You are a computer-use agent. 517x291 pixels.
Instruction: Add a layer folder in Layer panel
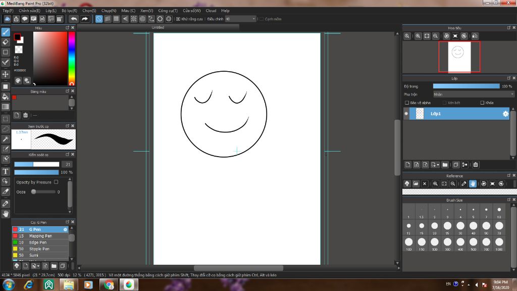[445, 165]
